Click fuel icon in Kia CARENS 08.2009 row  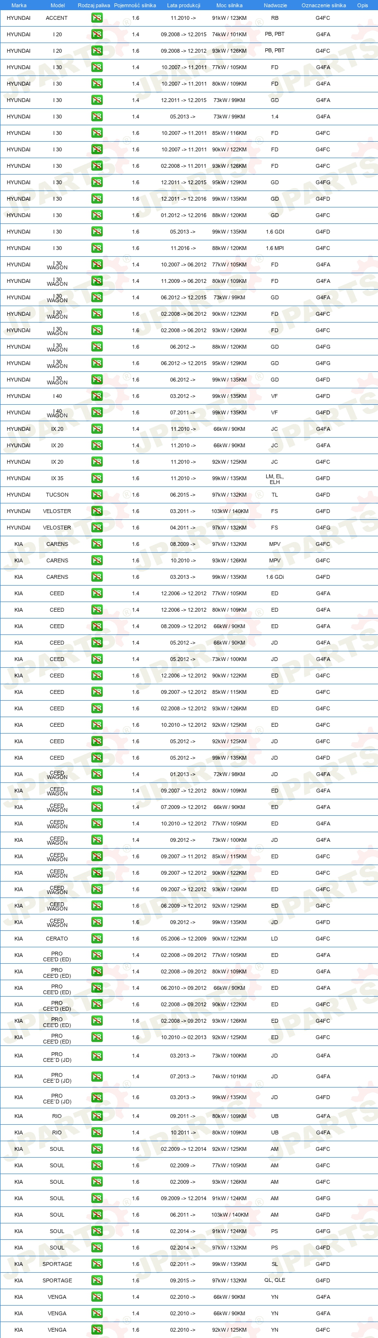tap(97, 544)
